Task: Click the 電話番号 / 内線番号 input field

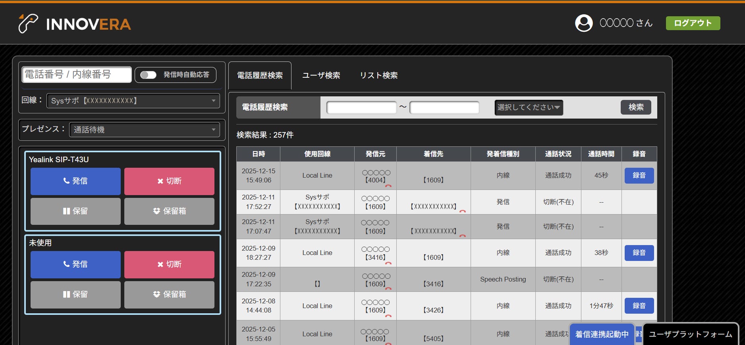Action: 77,75
